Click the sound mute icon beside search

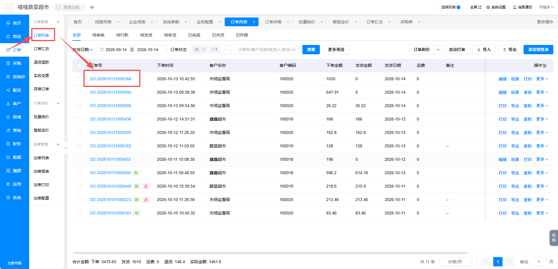(92, 7)
